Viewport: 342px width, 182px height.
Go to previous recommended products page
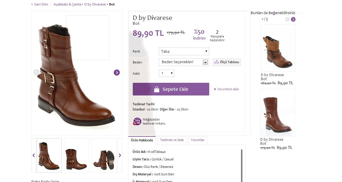287,19
